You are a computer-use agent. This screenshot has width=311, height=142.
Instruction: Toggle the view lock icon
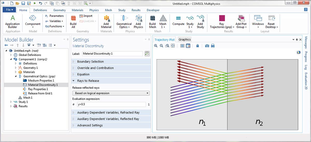click(x=197, y=46)
